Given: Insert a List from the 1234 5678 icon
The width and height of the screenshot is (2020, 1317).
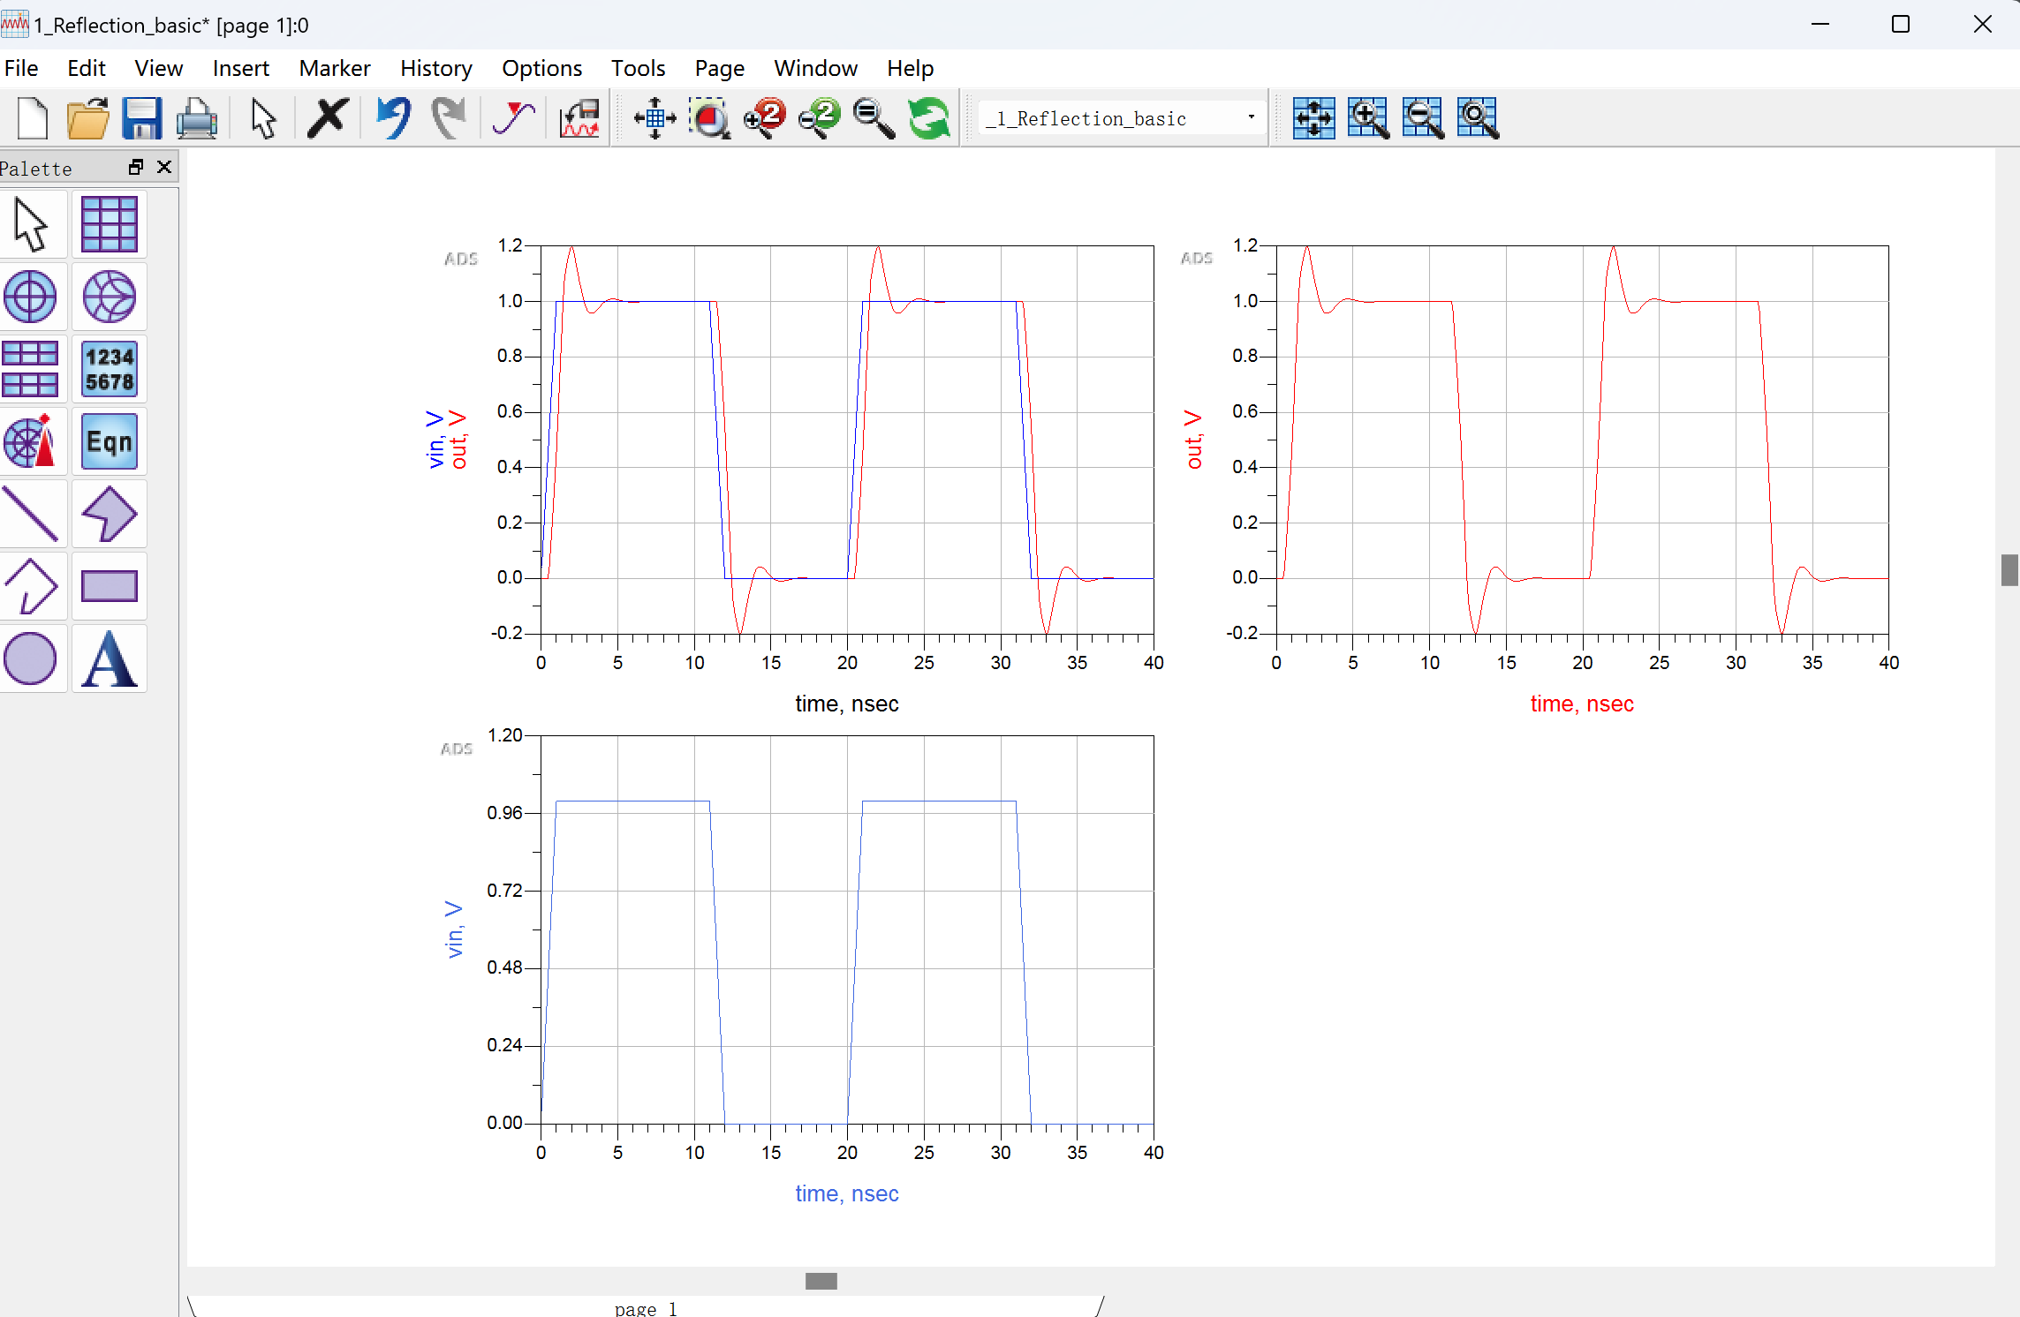Looking at the screenshot, I should 109,369.
